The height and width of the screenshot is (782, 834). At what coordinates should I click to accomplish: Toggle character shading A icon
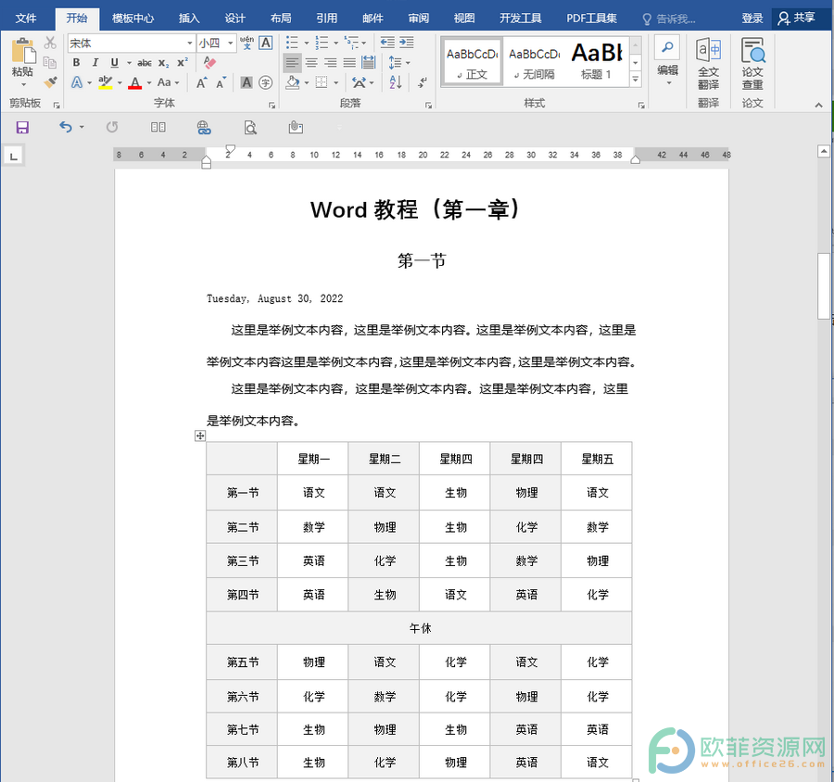tap(246, 82)
